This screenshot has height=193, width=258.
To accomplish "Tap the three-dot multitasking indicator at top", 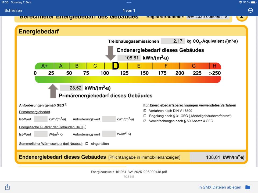I will (129, 2).
